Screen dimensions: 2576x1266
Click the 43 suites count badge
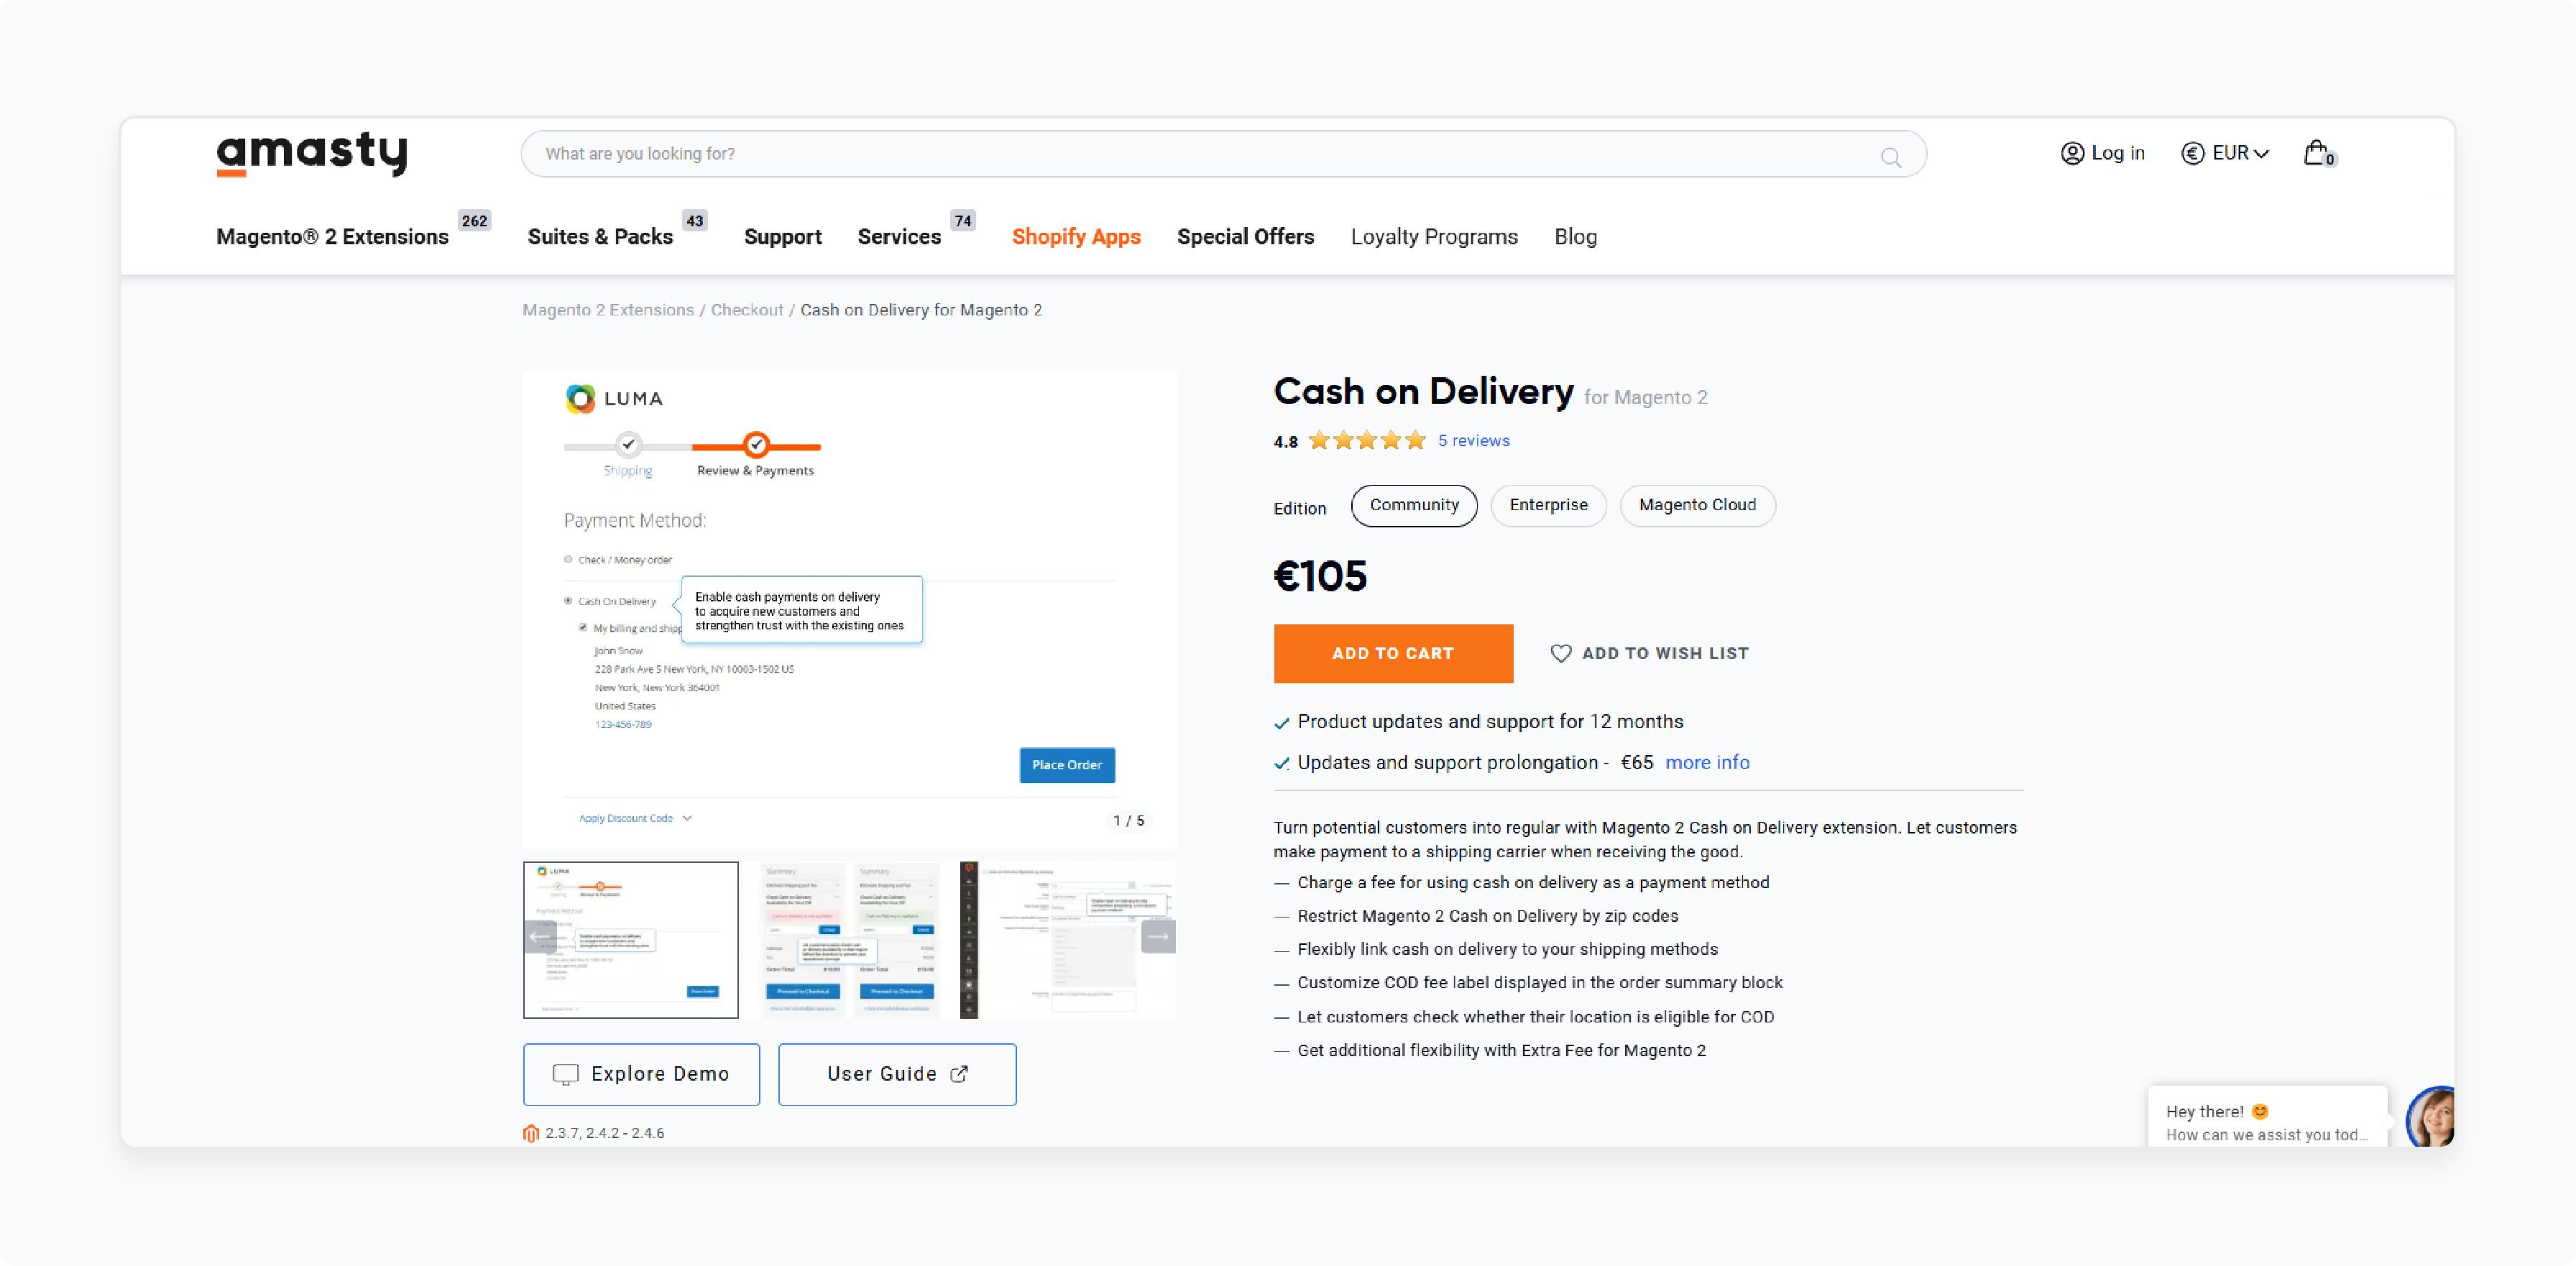pos(695,221)
